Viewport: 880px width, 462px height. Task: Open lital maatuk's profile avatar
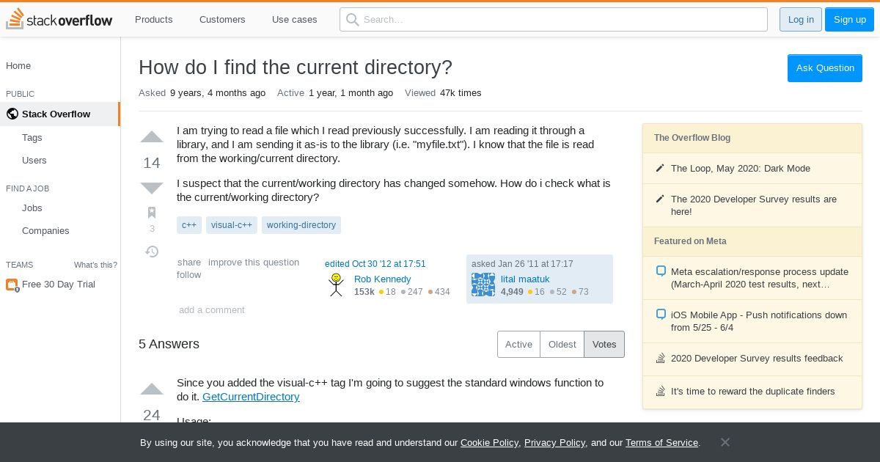(483, 285)
